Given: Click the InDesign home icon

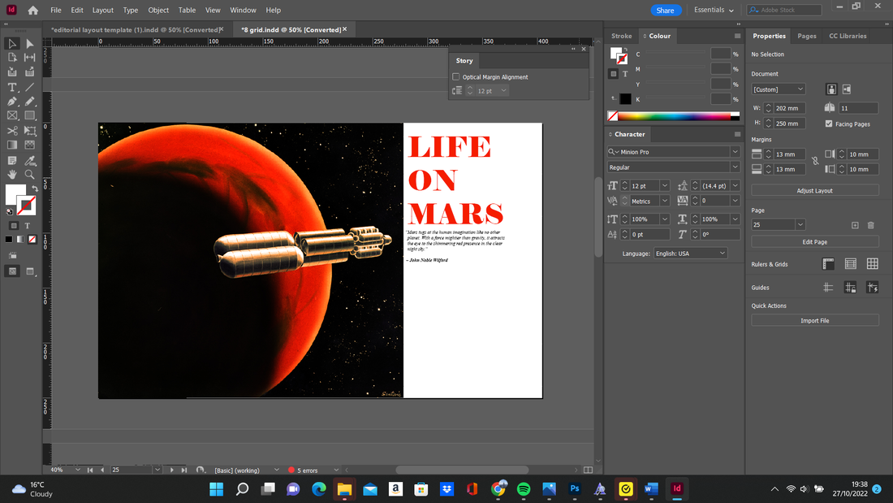Looking at the screenshot, I should tap(33, 11).
